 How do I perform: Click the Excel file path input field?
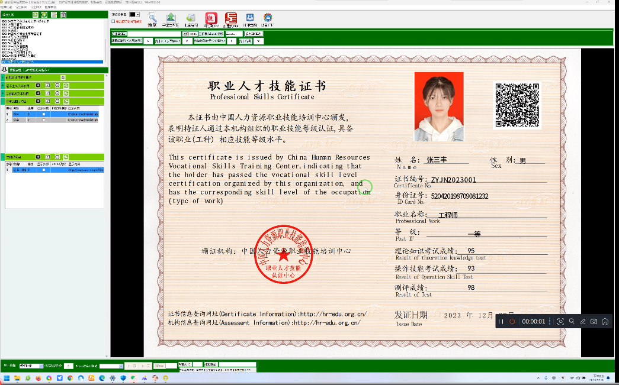pyautogui.click(x=154, y=34)
